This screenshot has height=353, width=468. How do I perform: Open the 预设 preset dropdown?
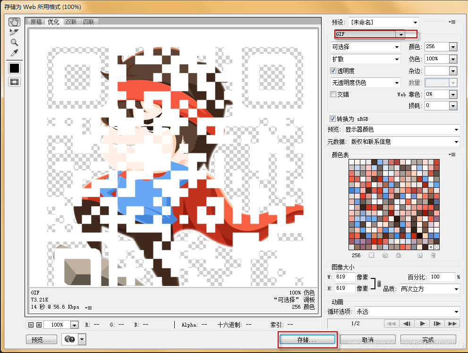pyautogui.click(x=383, y=22)
